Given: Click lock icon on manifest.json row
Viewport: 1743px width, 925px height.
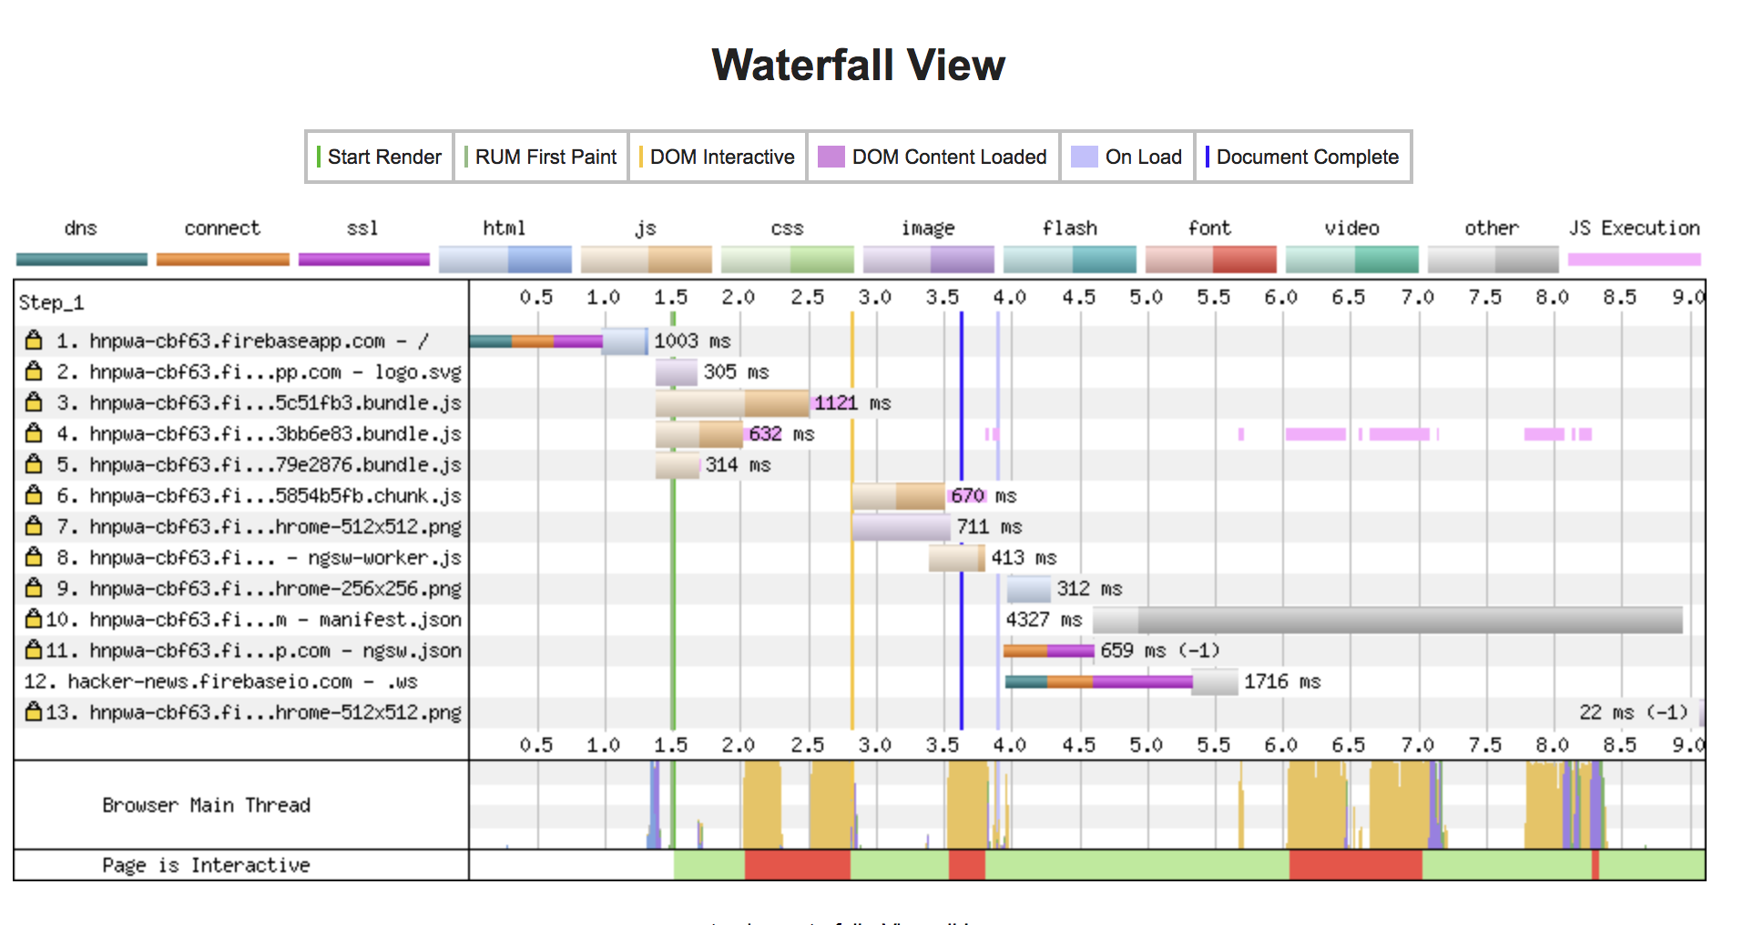Looking at the screenshot, I should pyautogui.click(x=34, y=619).
